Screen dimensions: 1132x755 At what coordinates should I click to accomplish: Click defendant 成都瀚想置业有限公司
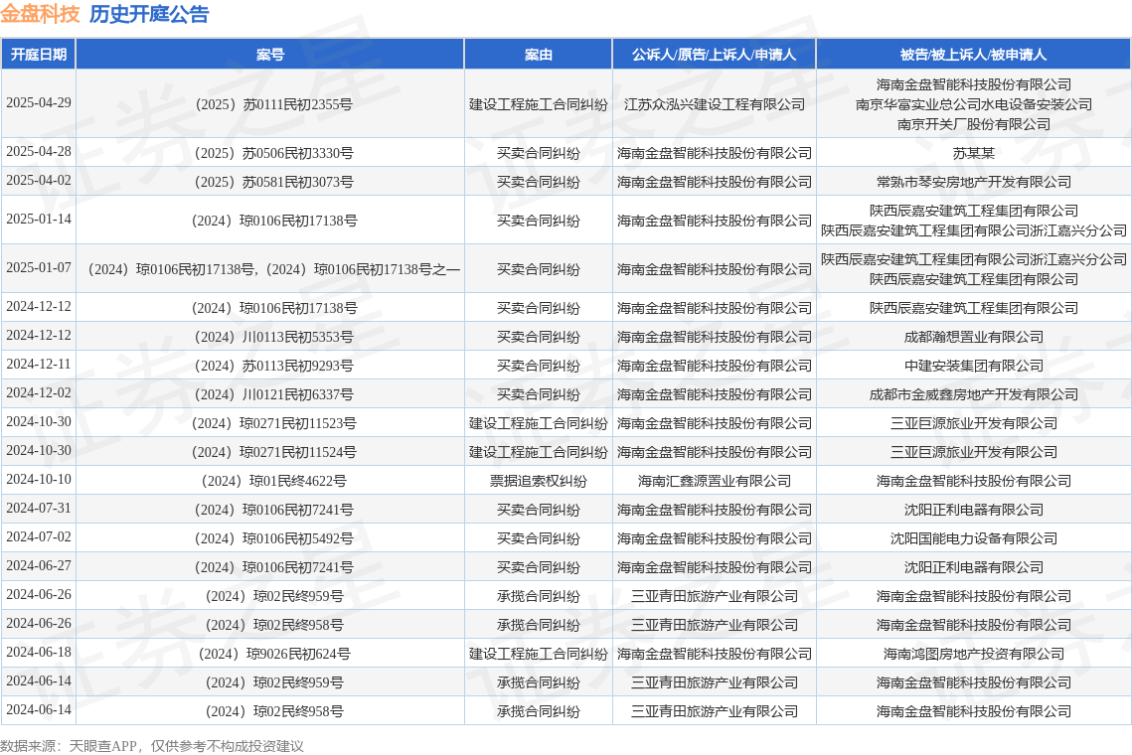(973, 337)
